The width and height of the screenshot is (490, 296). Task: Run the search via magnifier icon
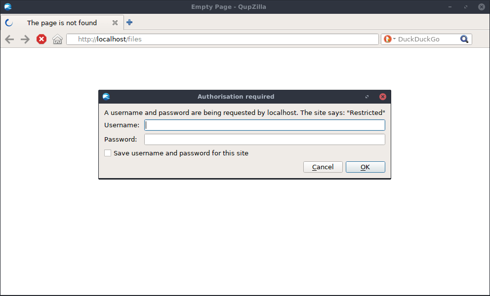click(464, 39)
